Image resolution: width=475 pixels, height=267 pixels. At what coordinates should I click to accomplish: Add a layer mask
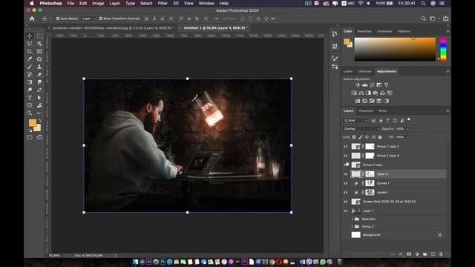coord(409,254)
